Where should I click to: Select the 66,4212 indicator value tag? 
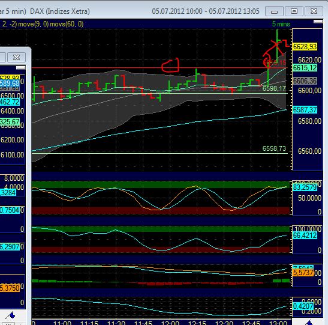[305, 235]
